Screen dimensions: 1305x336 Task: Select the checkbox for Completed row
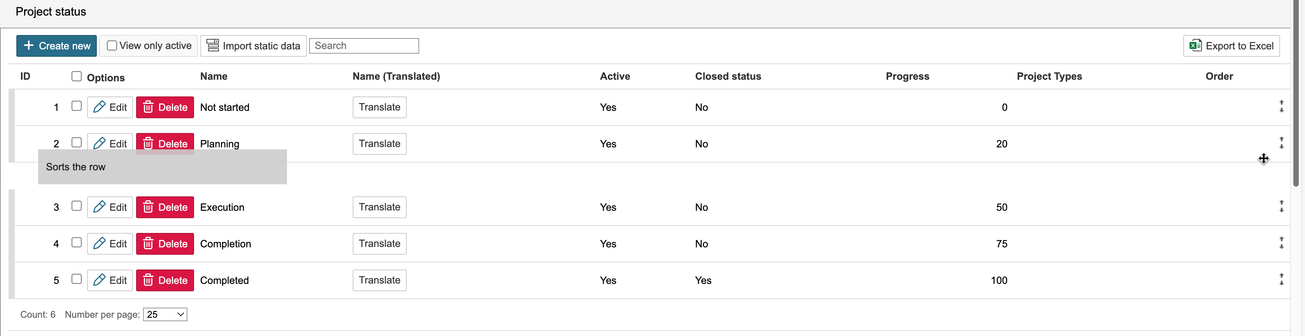(x=77, y=279)
